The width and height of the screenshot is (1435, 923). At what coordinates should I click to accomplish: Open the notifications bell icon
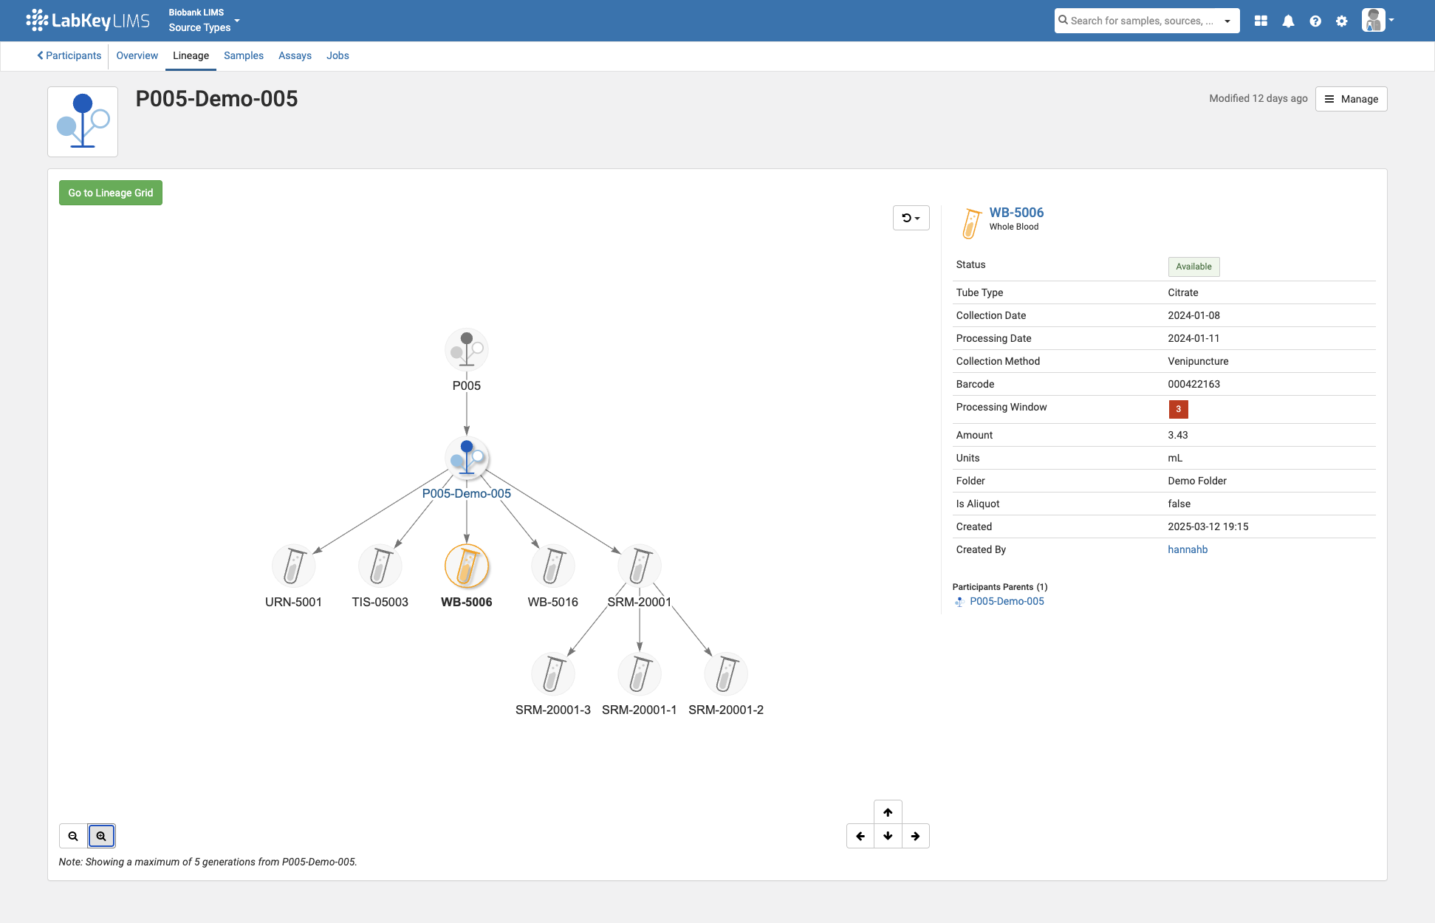[1288, 21]
